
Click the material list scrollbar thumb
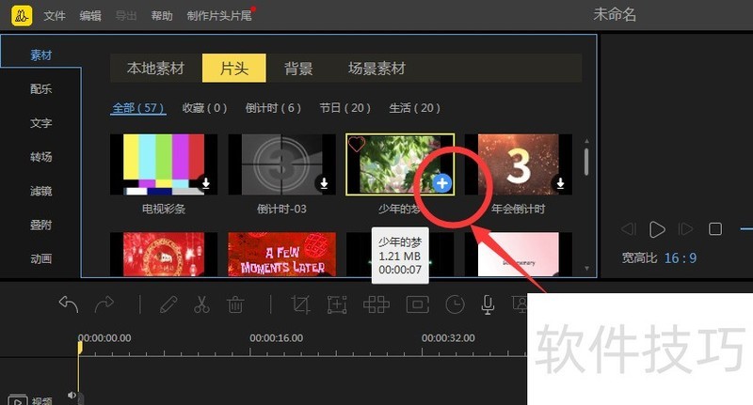click(x=587, y=160)
